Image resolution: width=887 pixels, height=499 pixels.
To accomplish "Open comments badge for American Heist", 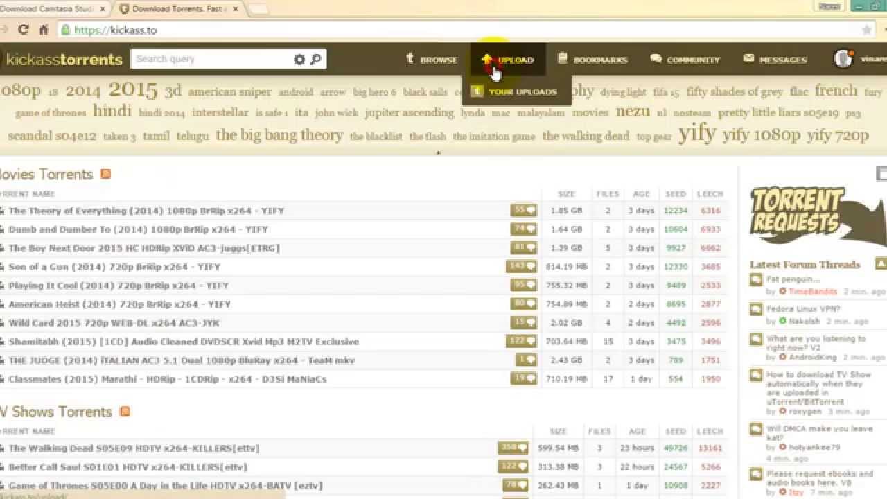I will [524, 304].
